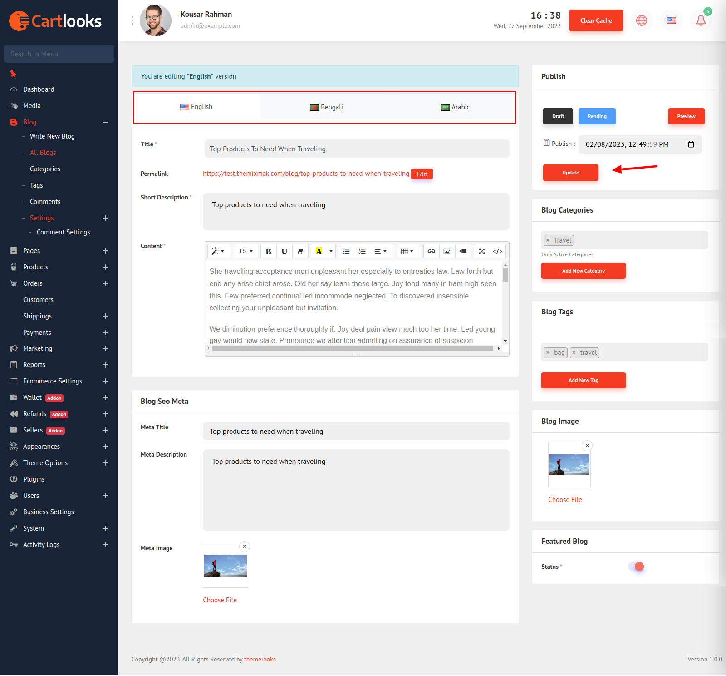
Task: Open the yellow highlight color swatch
Action: (x=319, y=251)
